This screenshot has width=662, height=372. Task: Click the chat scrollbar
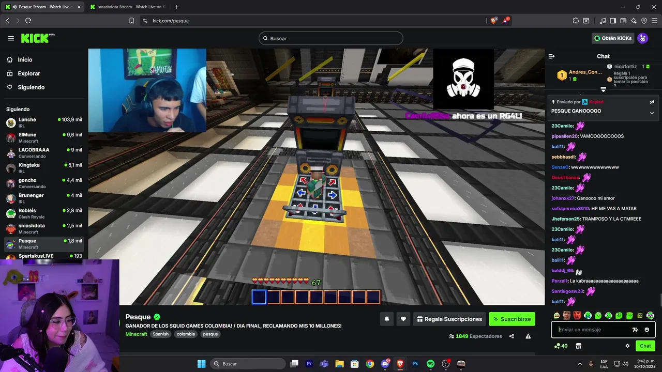660,300
